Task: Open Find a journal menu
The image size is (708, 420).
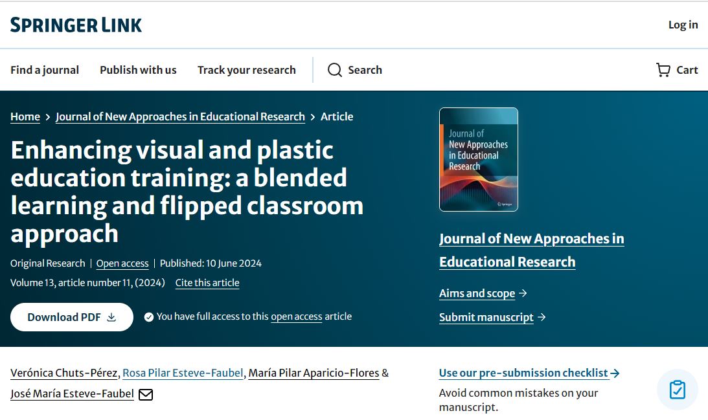Action: pos(45,70)
